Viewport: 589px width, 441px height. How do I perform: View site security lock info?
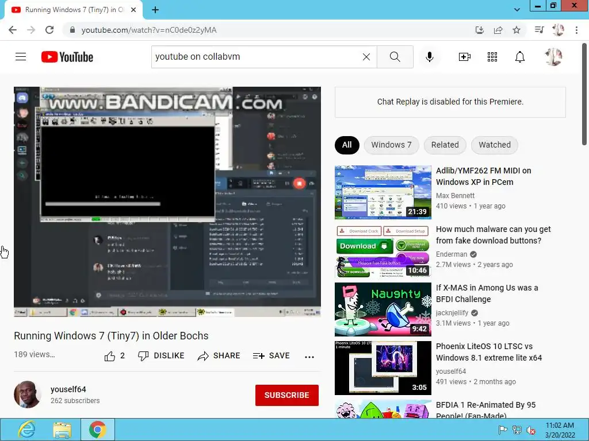click(x=72, y=30)
